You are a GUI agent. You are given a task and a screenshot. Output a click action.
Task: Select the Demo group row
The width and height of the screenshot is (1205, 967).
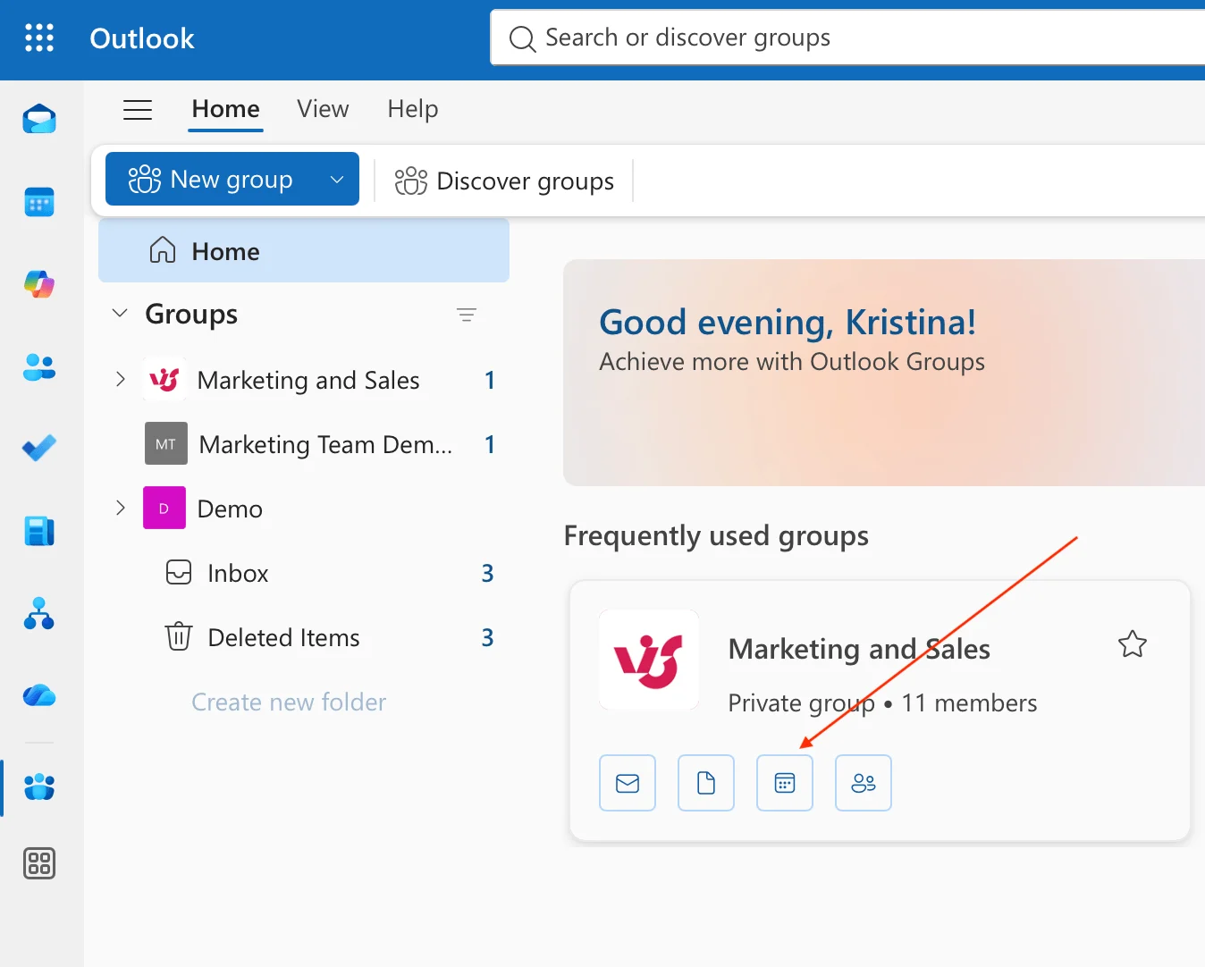tap(304, 509)
